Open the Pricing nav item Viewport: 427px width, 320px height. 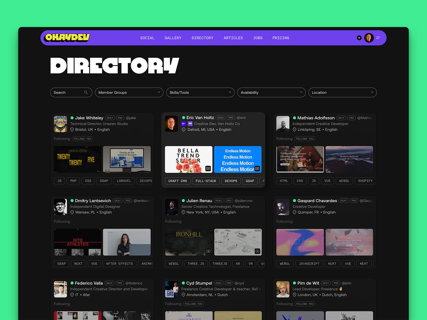pyautogui.click(x=281, y=38)
